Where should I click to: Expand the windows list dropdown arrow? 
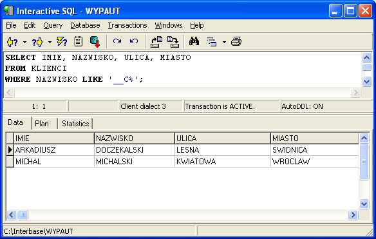(224, 43)
